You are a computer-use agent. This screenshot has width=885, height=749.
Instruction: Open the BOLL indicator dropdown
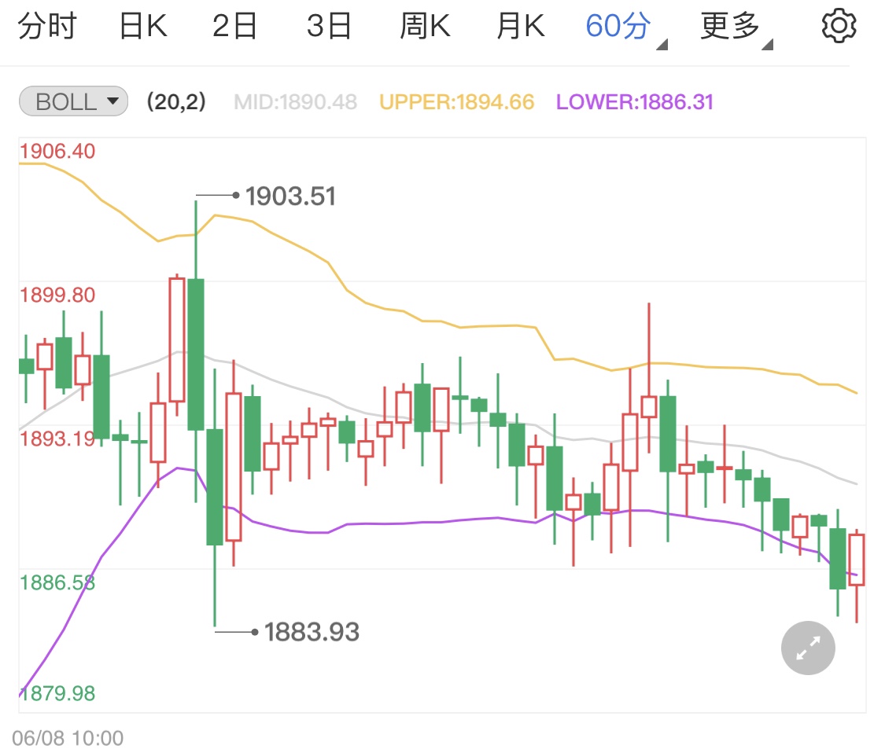(x=73, y=101)
